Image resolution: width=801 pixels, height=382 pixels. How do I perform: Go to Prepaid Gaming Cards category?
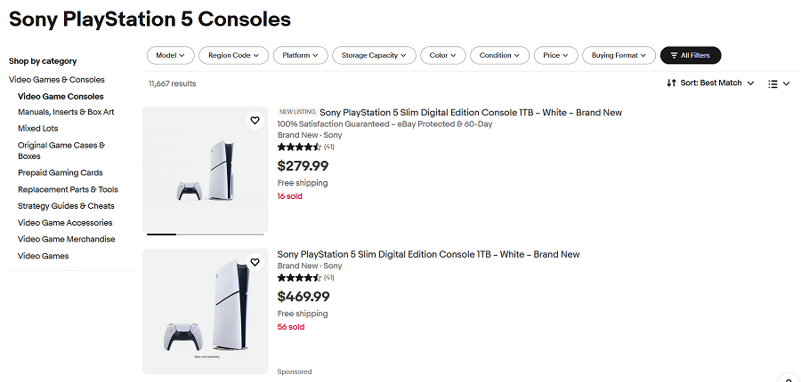click(61, 173)
